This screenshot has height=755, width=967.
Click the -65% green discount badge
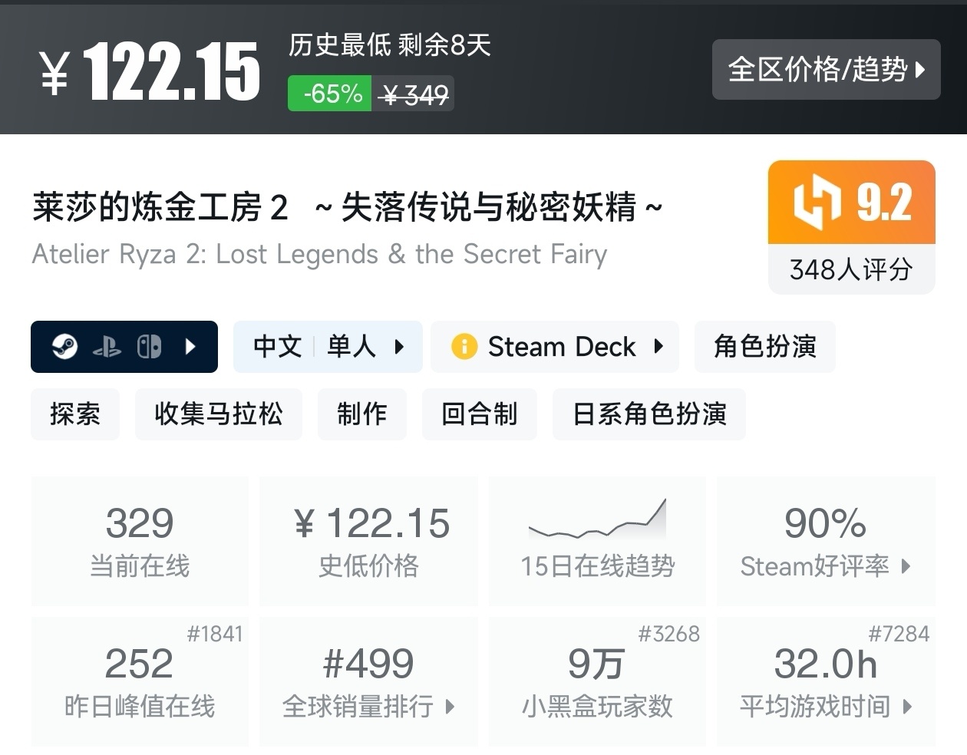click(331, 94)
